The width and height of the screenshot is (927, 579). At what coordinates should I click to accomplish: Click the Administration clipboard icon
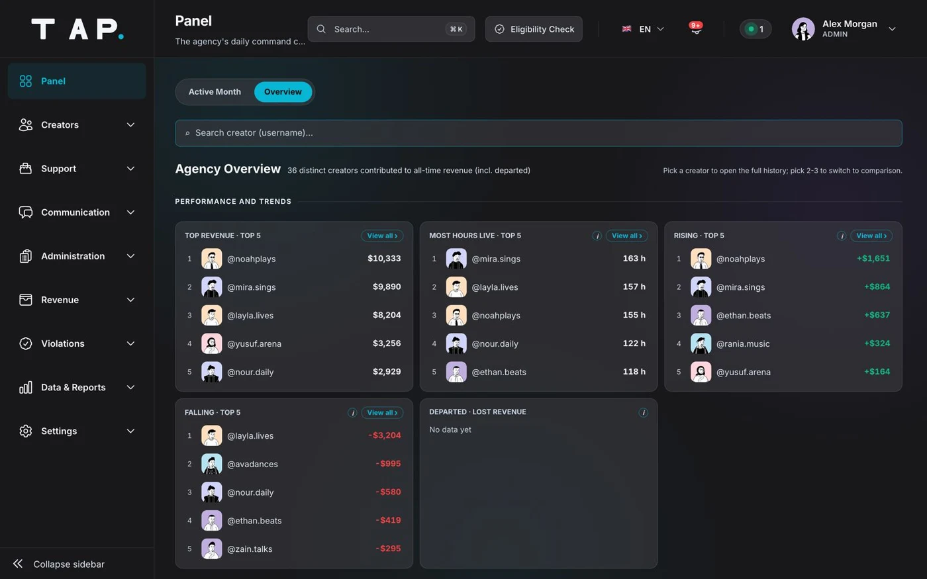point(26,256)
